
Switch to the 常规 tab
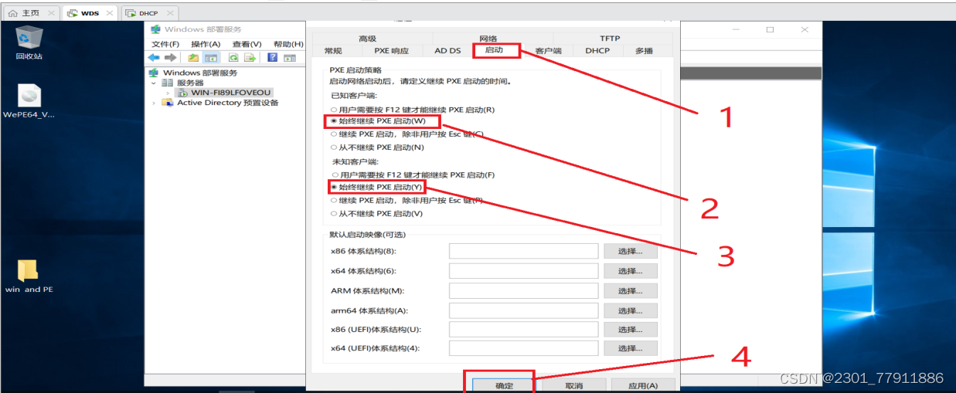point(333,51)
